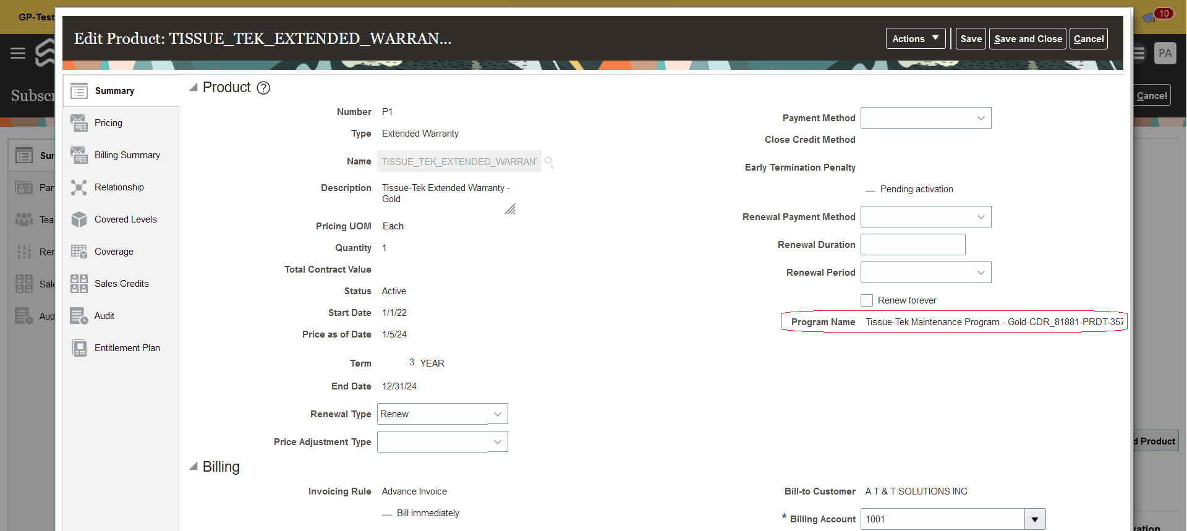Click the Pricing envelope icon
The height and width of the screenshot is (531, 1187).
click(x=79, y=123)
